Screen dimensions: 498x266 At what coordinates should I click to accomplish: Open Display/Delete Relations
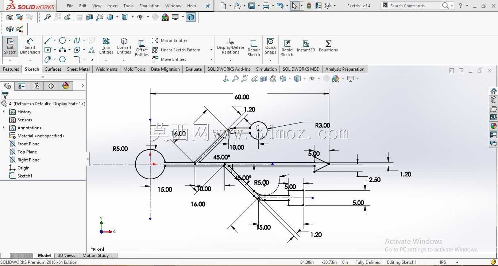(x=230, y=46)
